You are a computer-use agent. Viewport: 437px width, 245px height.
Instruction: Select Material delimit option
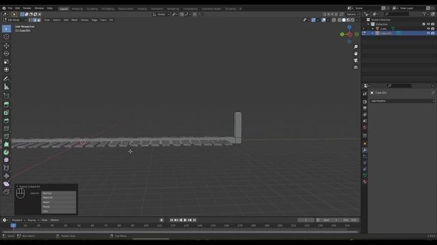59,198
